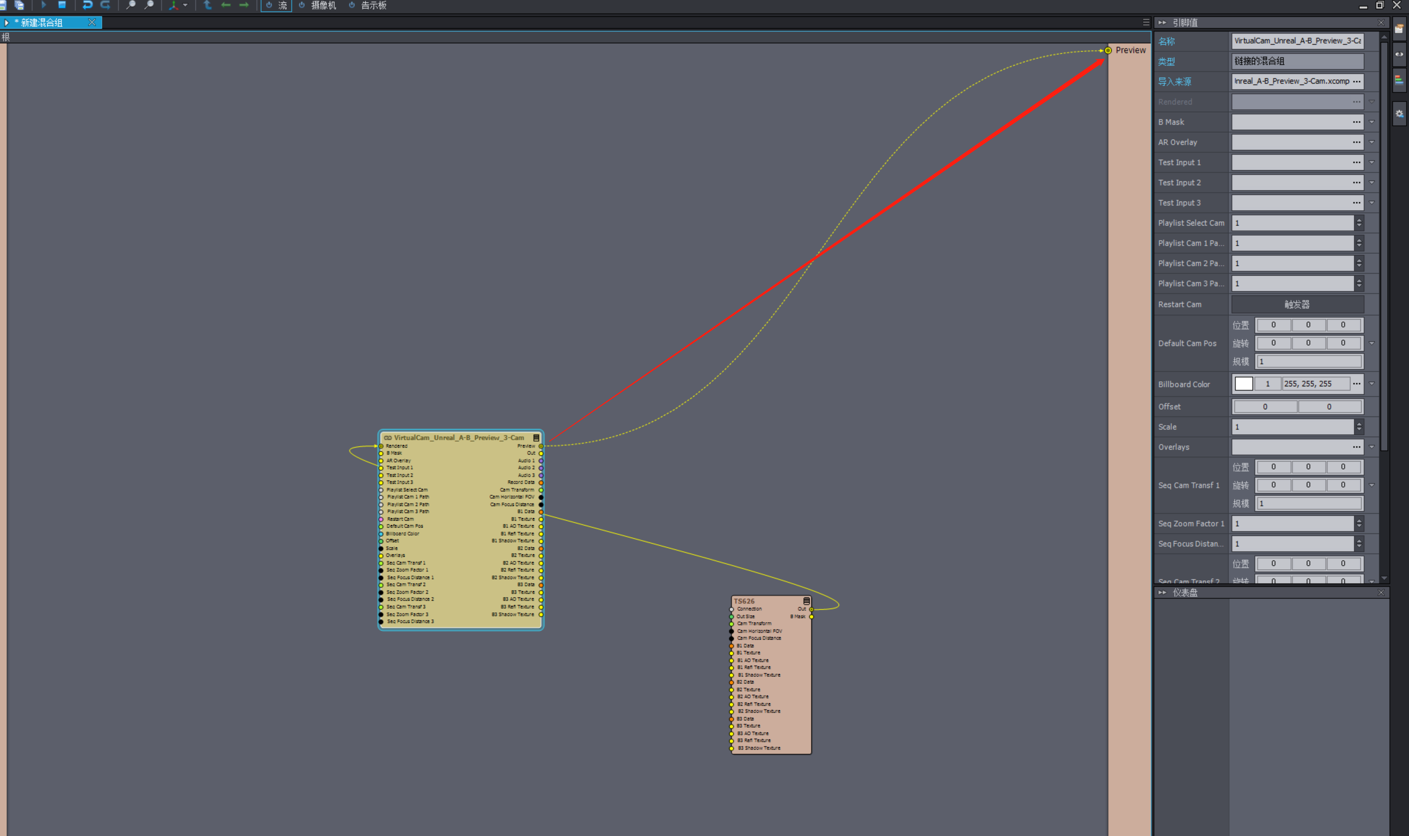This screenshot has height=836, width=1409.
Task: Select the 新建混合组 tab
Action: pos(42,23)
